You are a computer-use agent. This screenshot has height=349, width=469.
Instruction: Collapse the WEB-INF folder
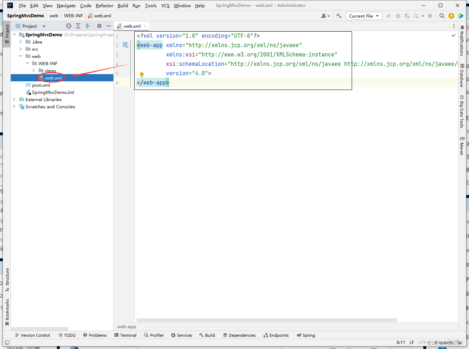(27, 63)
